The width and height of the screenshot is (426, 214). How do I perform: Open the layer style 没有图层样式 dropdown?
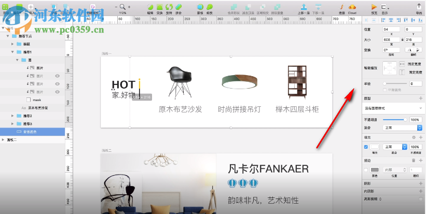coord(393,108)
